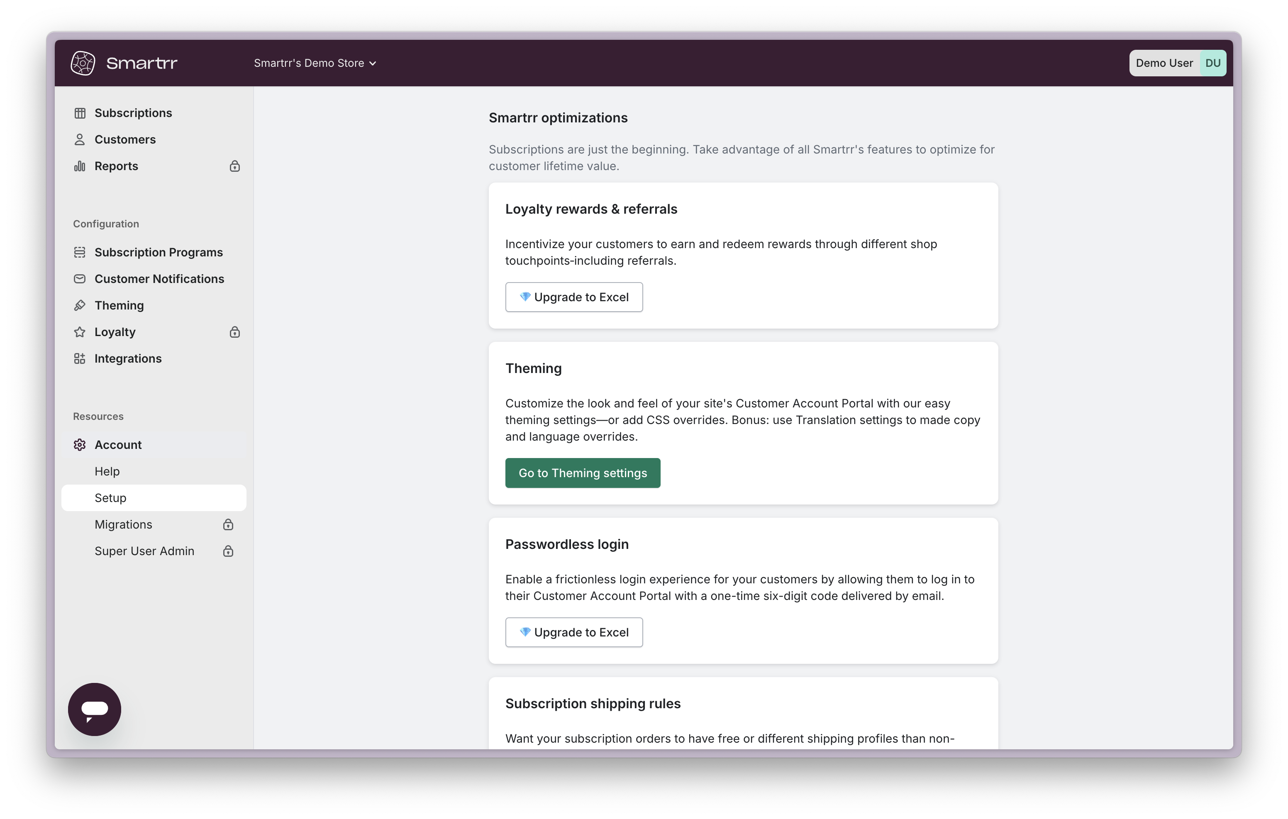Viewport: 1288px width, 819px height.
Task: Click Upgrade to Excel under Passwordless login
Action: click(x=574, y=632)
